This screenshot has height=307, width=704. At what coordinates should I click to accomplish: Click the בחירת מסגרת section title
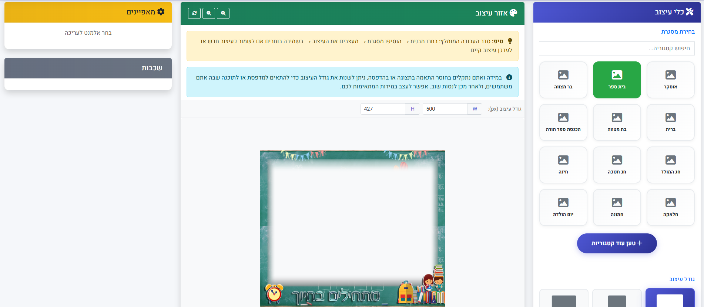point(678,32)
